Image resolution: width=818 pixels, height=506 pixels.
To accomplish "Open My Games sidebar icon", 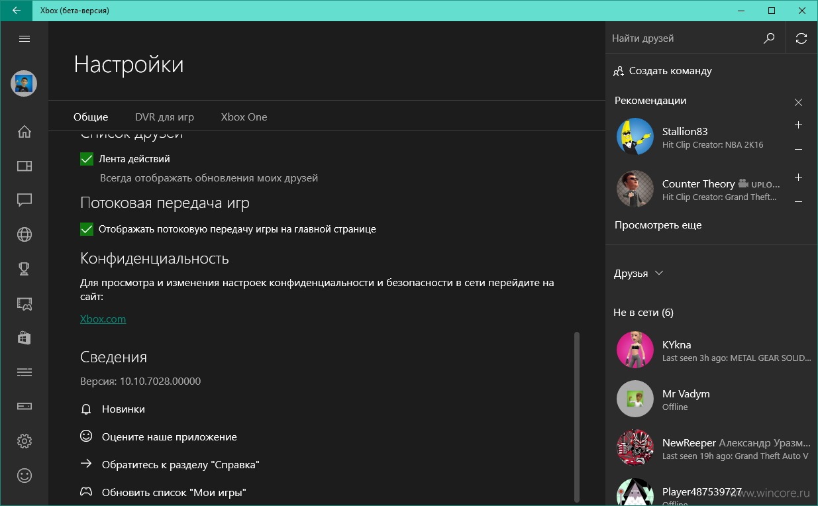I will tap(25, 166).
